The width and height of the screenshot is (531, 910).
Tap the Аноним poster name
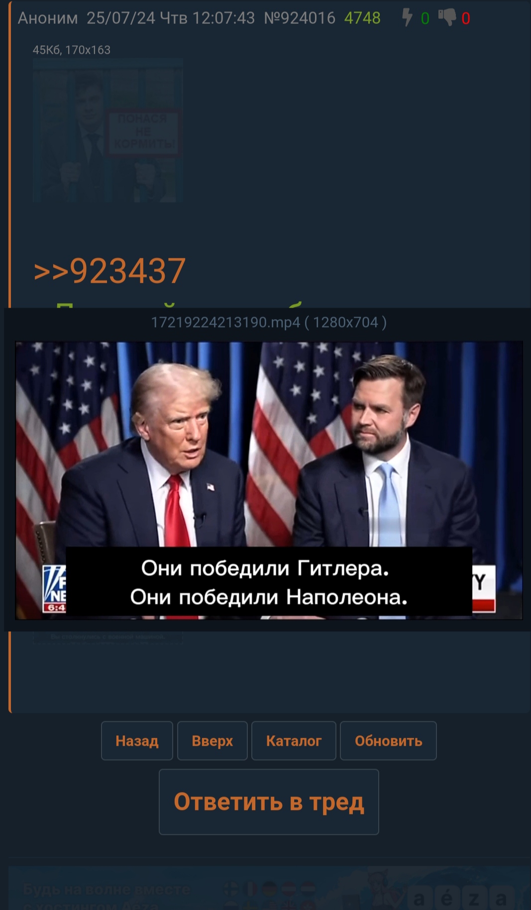pos(48,18)
